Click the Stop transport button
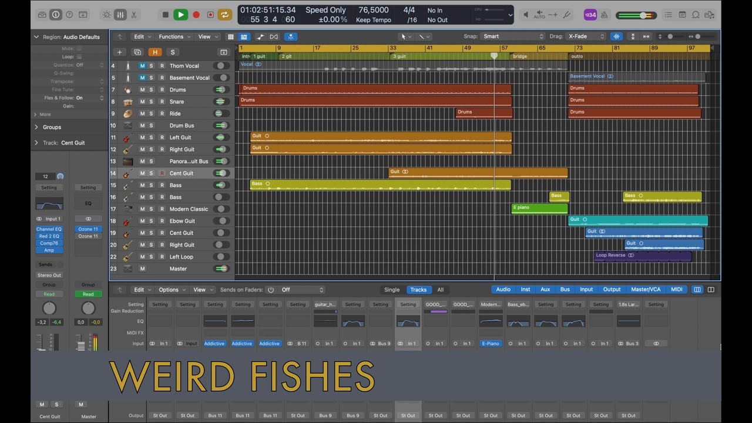The width and height of the screenshot is (752, 423). tap(166, 15)
